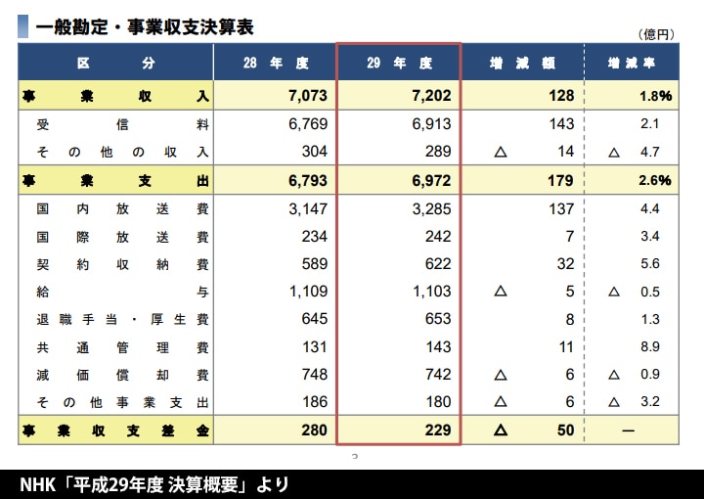Select the caption NHK「平成29年度 決算概要」より
The width and height of the screenshot is (704, 499).
[x=154, y=484]
